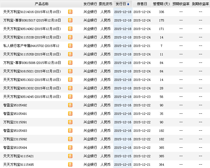The height and width of the screenshot is (168, 210).
Task: Open product 智盈宝95105492
Action: (x=15, y=105)
